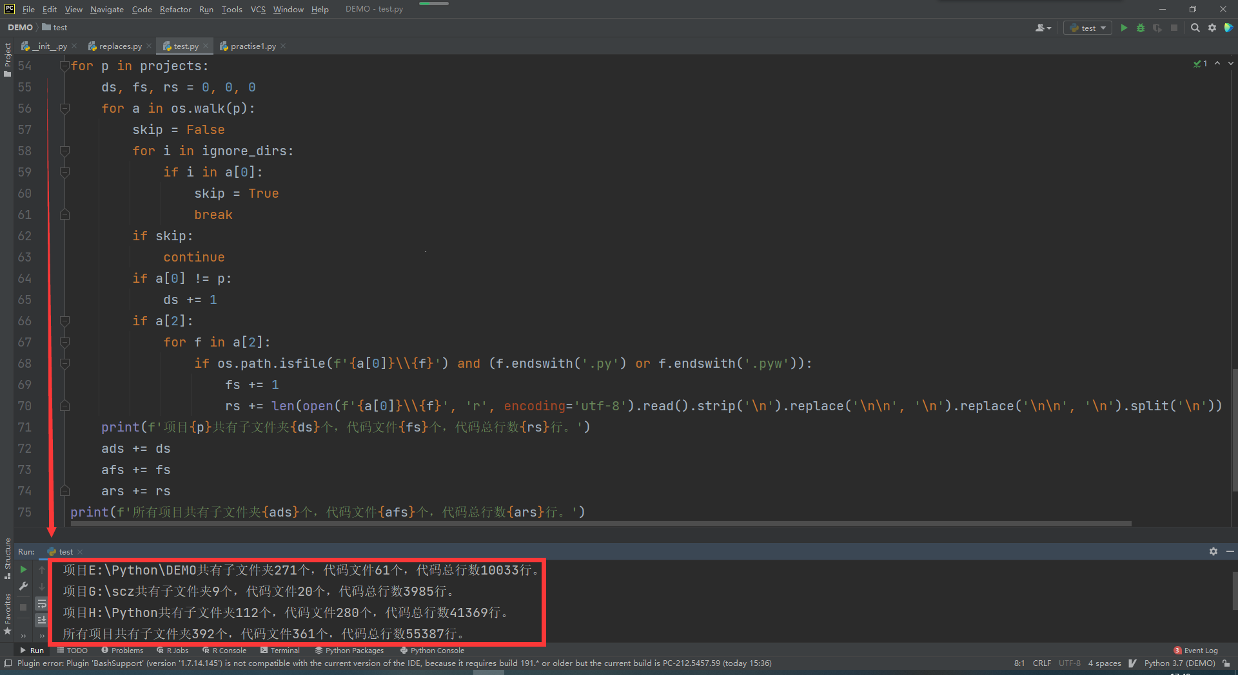This screenshot has height=675, width=1238.
Task: Open the Code With Me users menu
Action: (x=1043, y=28)
